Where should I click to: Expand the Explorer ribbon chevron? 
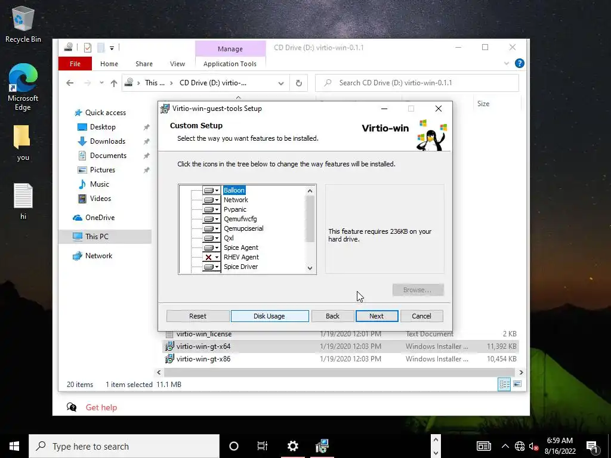(x=506, y=63)
